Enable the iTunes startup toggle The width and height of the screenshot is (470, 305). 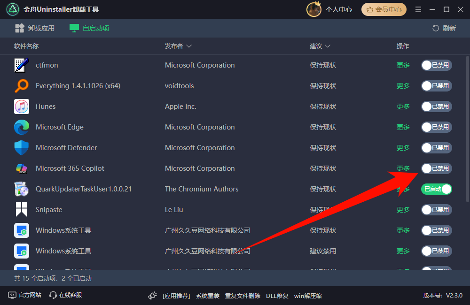tap(436, 107)
